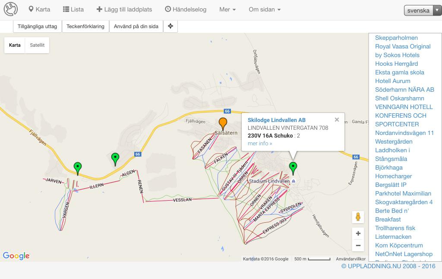Select Laddholken i Stångsmåla entry

pos(392,154)
